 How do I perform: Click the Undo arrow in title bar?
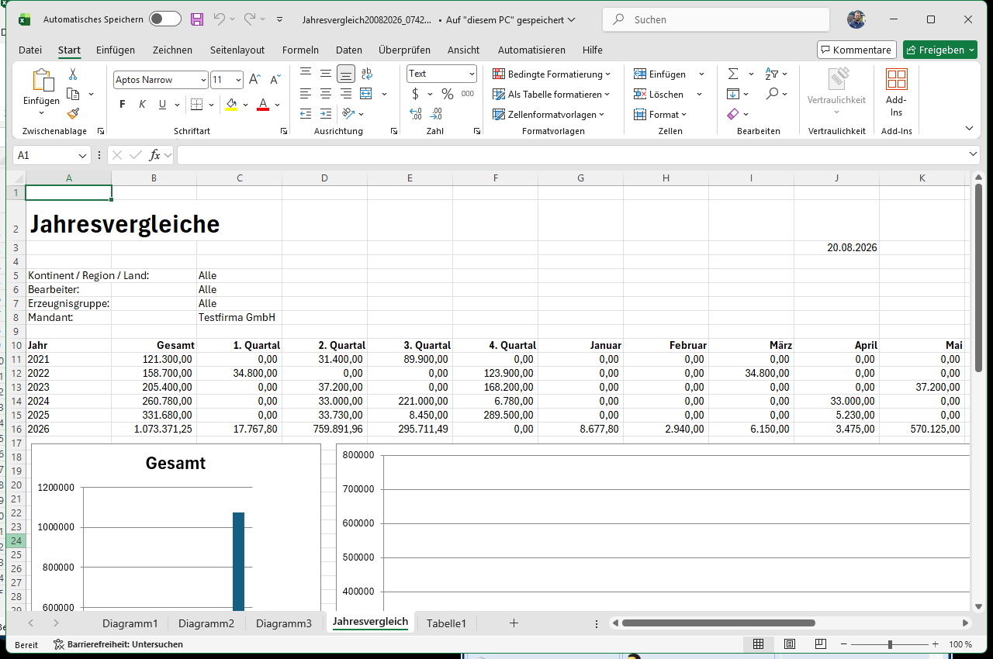click(x=220, y=19)
